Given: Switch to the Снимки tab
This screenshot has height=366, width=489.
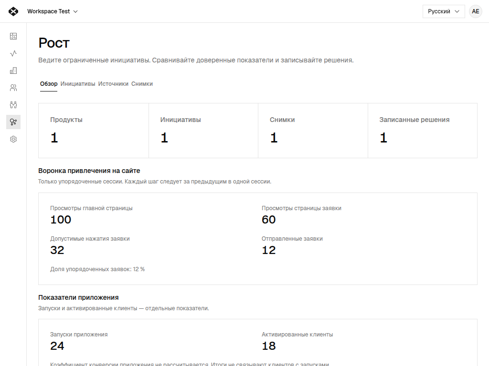Looking at the screenshot, I should coord(142,84).
